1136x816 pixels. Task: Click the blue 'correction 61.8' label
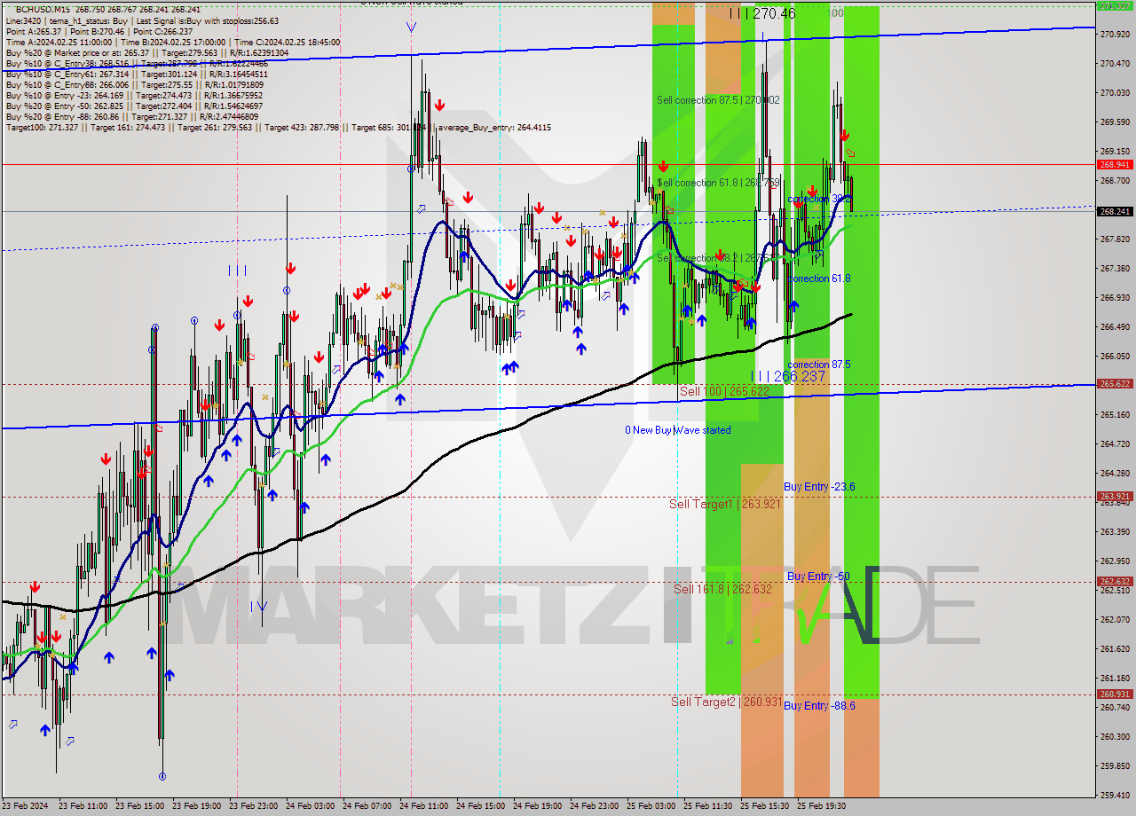tap(818, 279)
